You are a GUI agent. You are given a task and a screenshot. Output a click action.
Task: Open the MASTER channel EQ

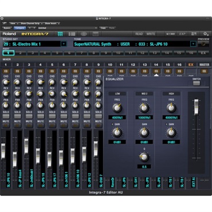204,71
